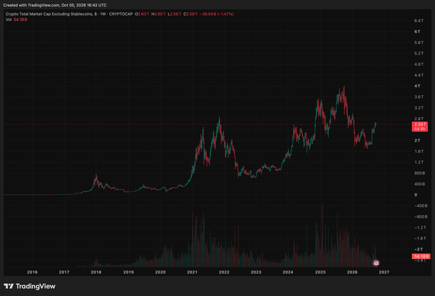Click the 2024 year label on the time axis
435x296 pixels.
[x=288, y=272]
